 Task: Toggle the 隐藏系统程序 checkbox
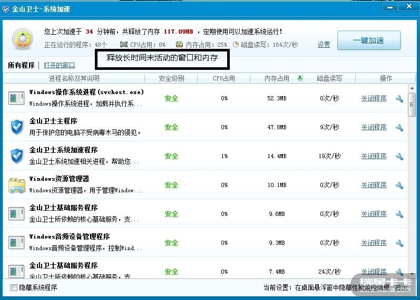(x=13, y=287)
